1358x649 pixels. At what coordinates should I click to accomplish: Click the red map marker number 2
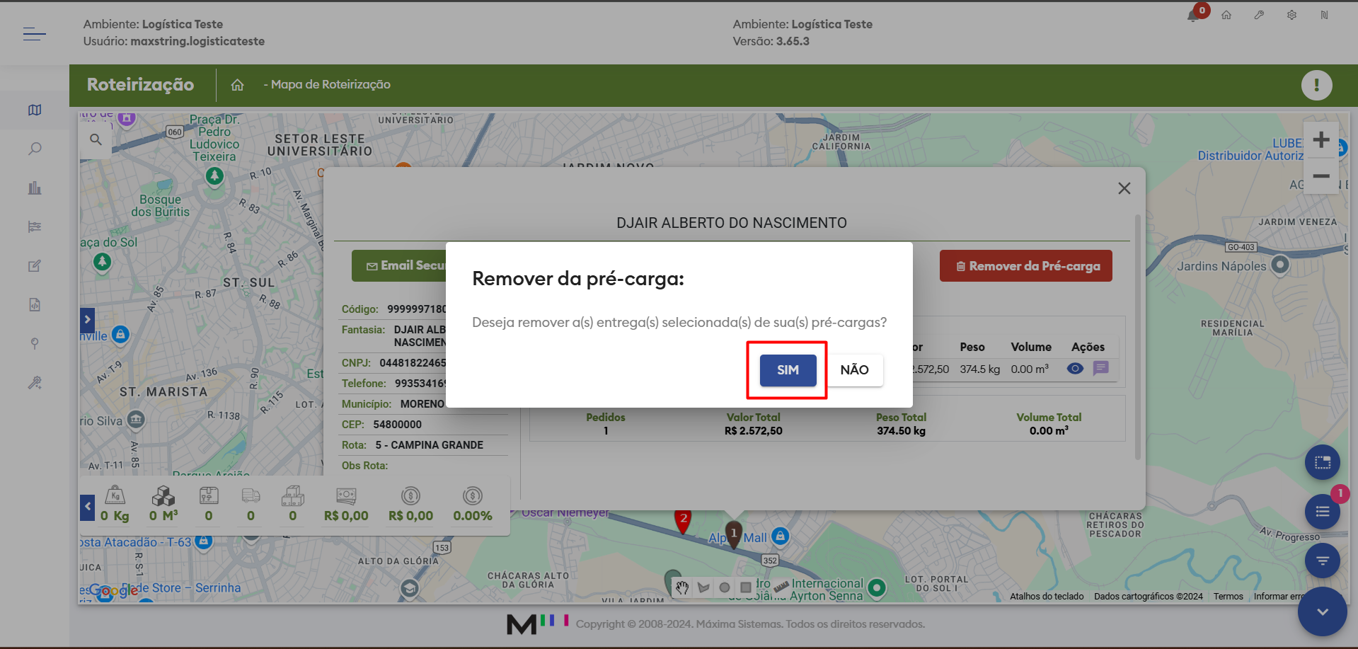[x=683, y=522]
